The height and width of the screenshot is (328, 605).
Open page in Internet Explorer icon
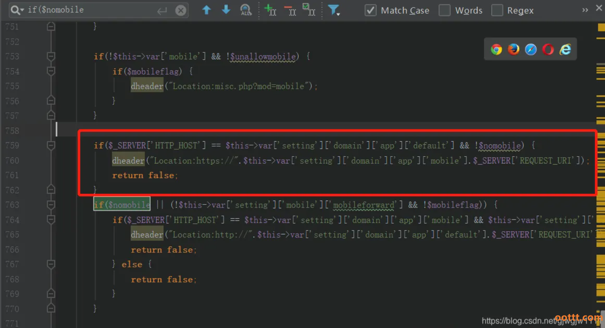pyautogui.click(x=565, y=50)
